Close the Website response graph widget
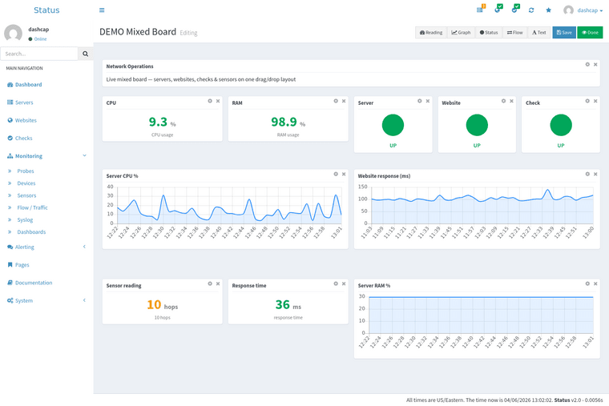Image resolution: width=609 pixels, height=406 pixels. point(595,174)
